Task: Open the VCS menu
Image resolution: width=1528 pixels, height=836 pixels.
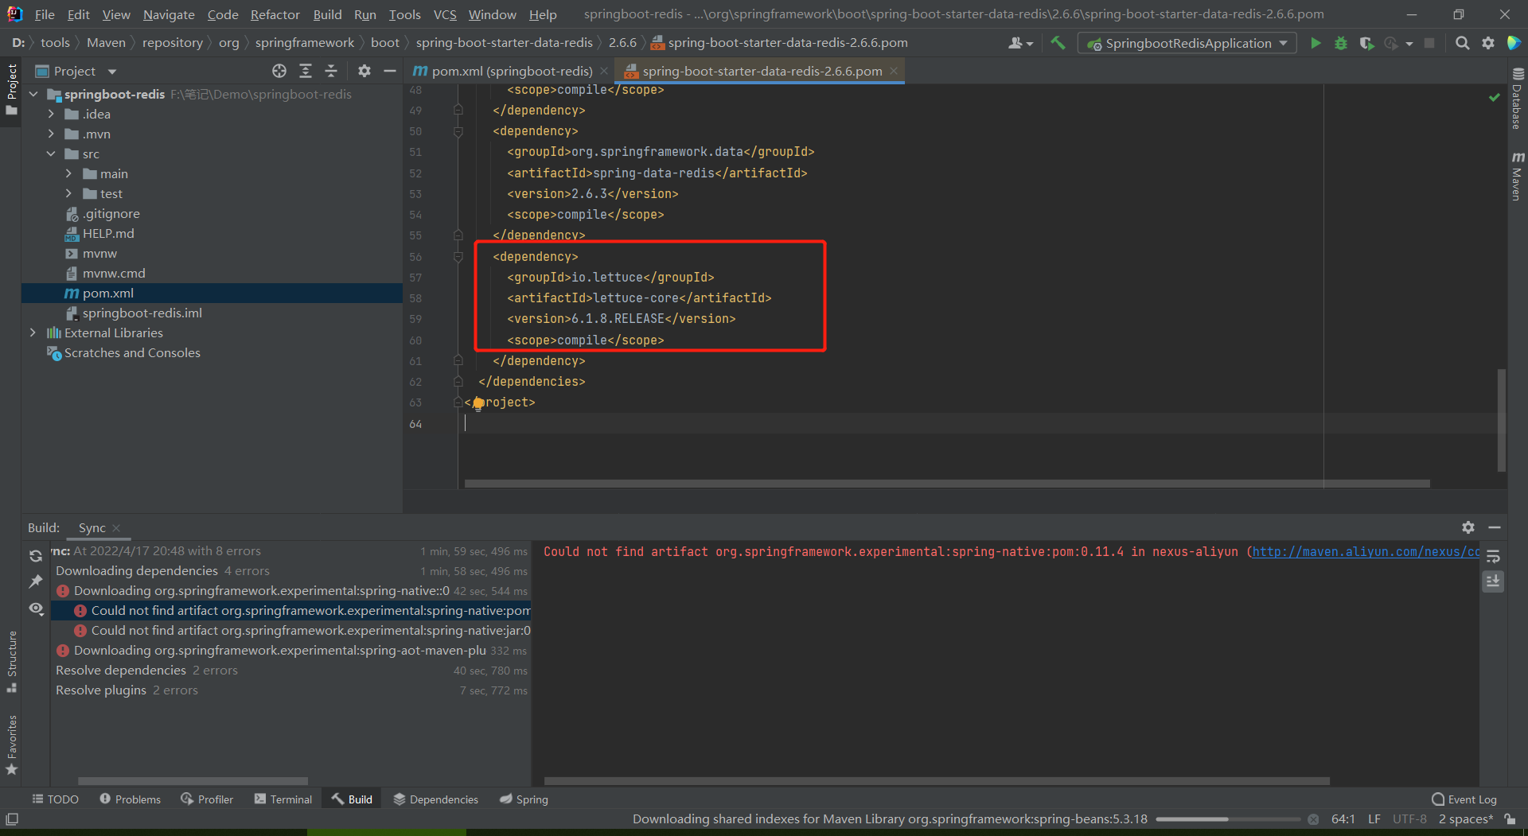Action: [x=445, y=14]
